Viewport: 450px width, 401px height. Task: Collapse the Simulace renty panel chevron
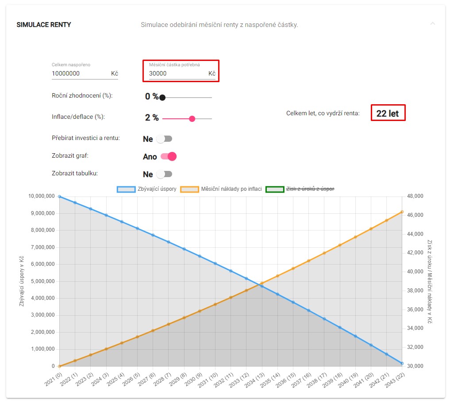pyautogui.click(x=432, y=23)
